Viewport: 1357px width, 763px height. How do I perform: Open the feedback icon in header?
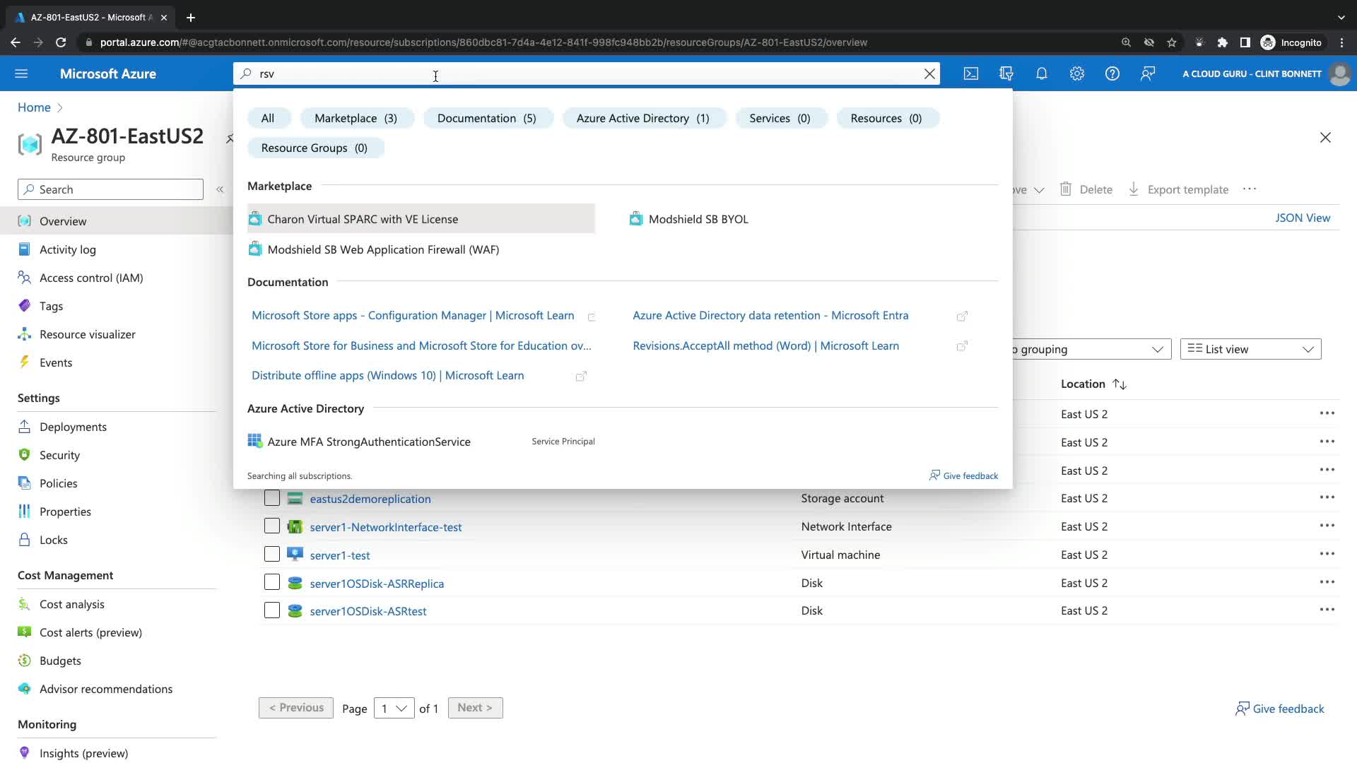1148,73
